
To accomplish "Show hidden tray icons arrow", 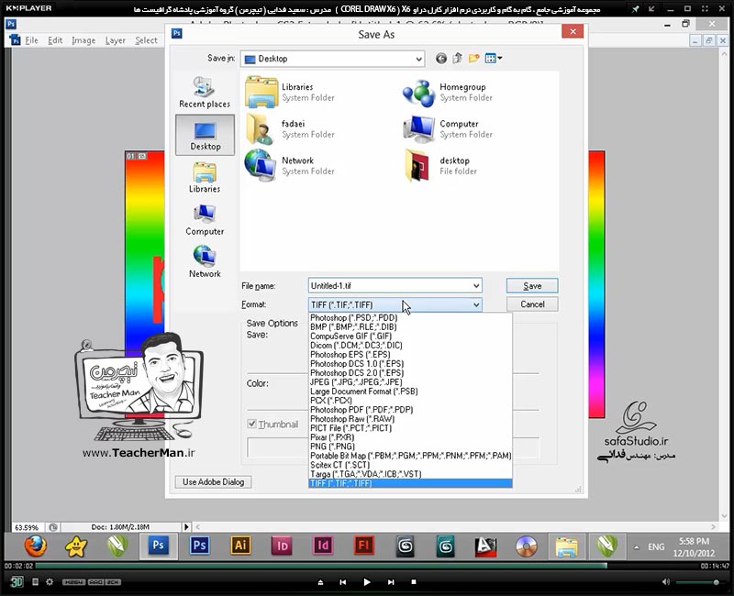I will click(636, 546).
